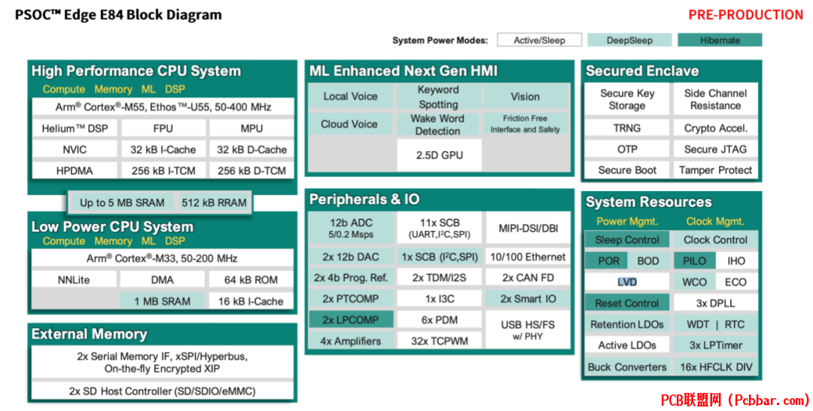Select the Sleep Control block
Viewport: 813px width, 411px height.
tap(627, 240)
